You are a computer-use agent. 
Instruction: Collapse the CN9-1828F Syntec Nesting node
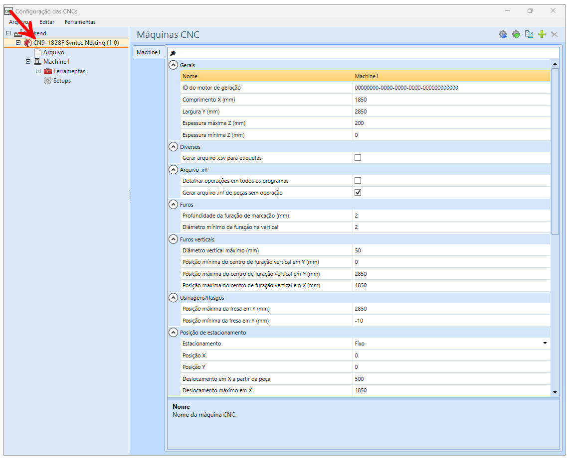tap(18, 43)
